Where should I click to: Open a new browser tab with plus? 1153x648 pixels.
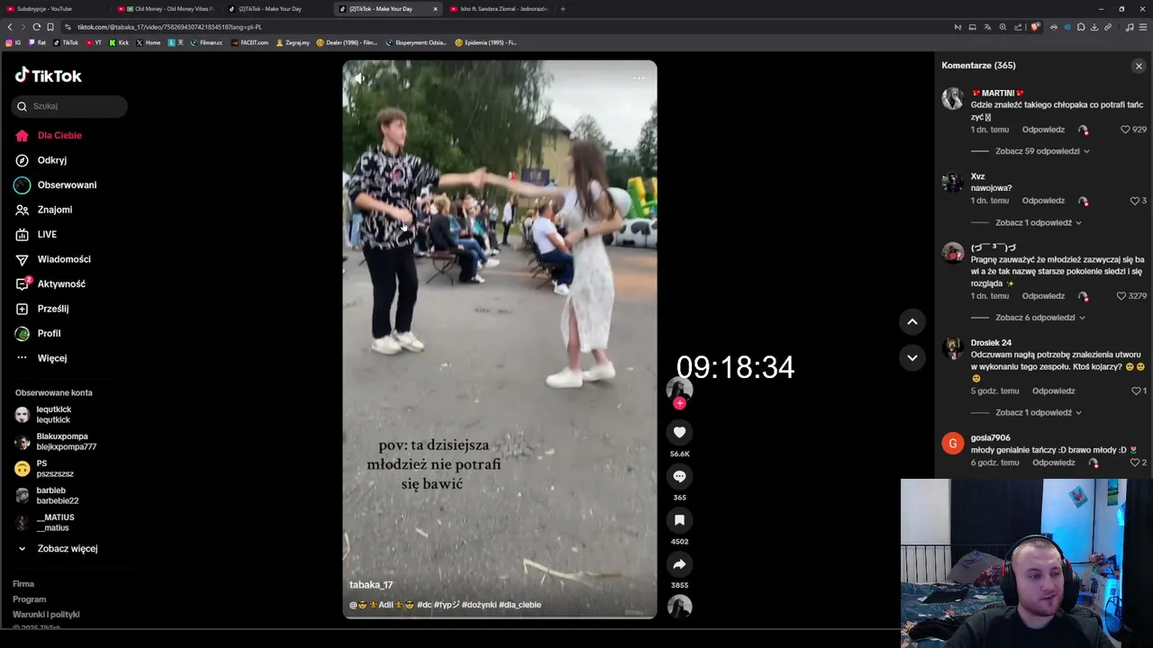click(563, 9)
